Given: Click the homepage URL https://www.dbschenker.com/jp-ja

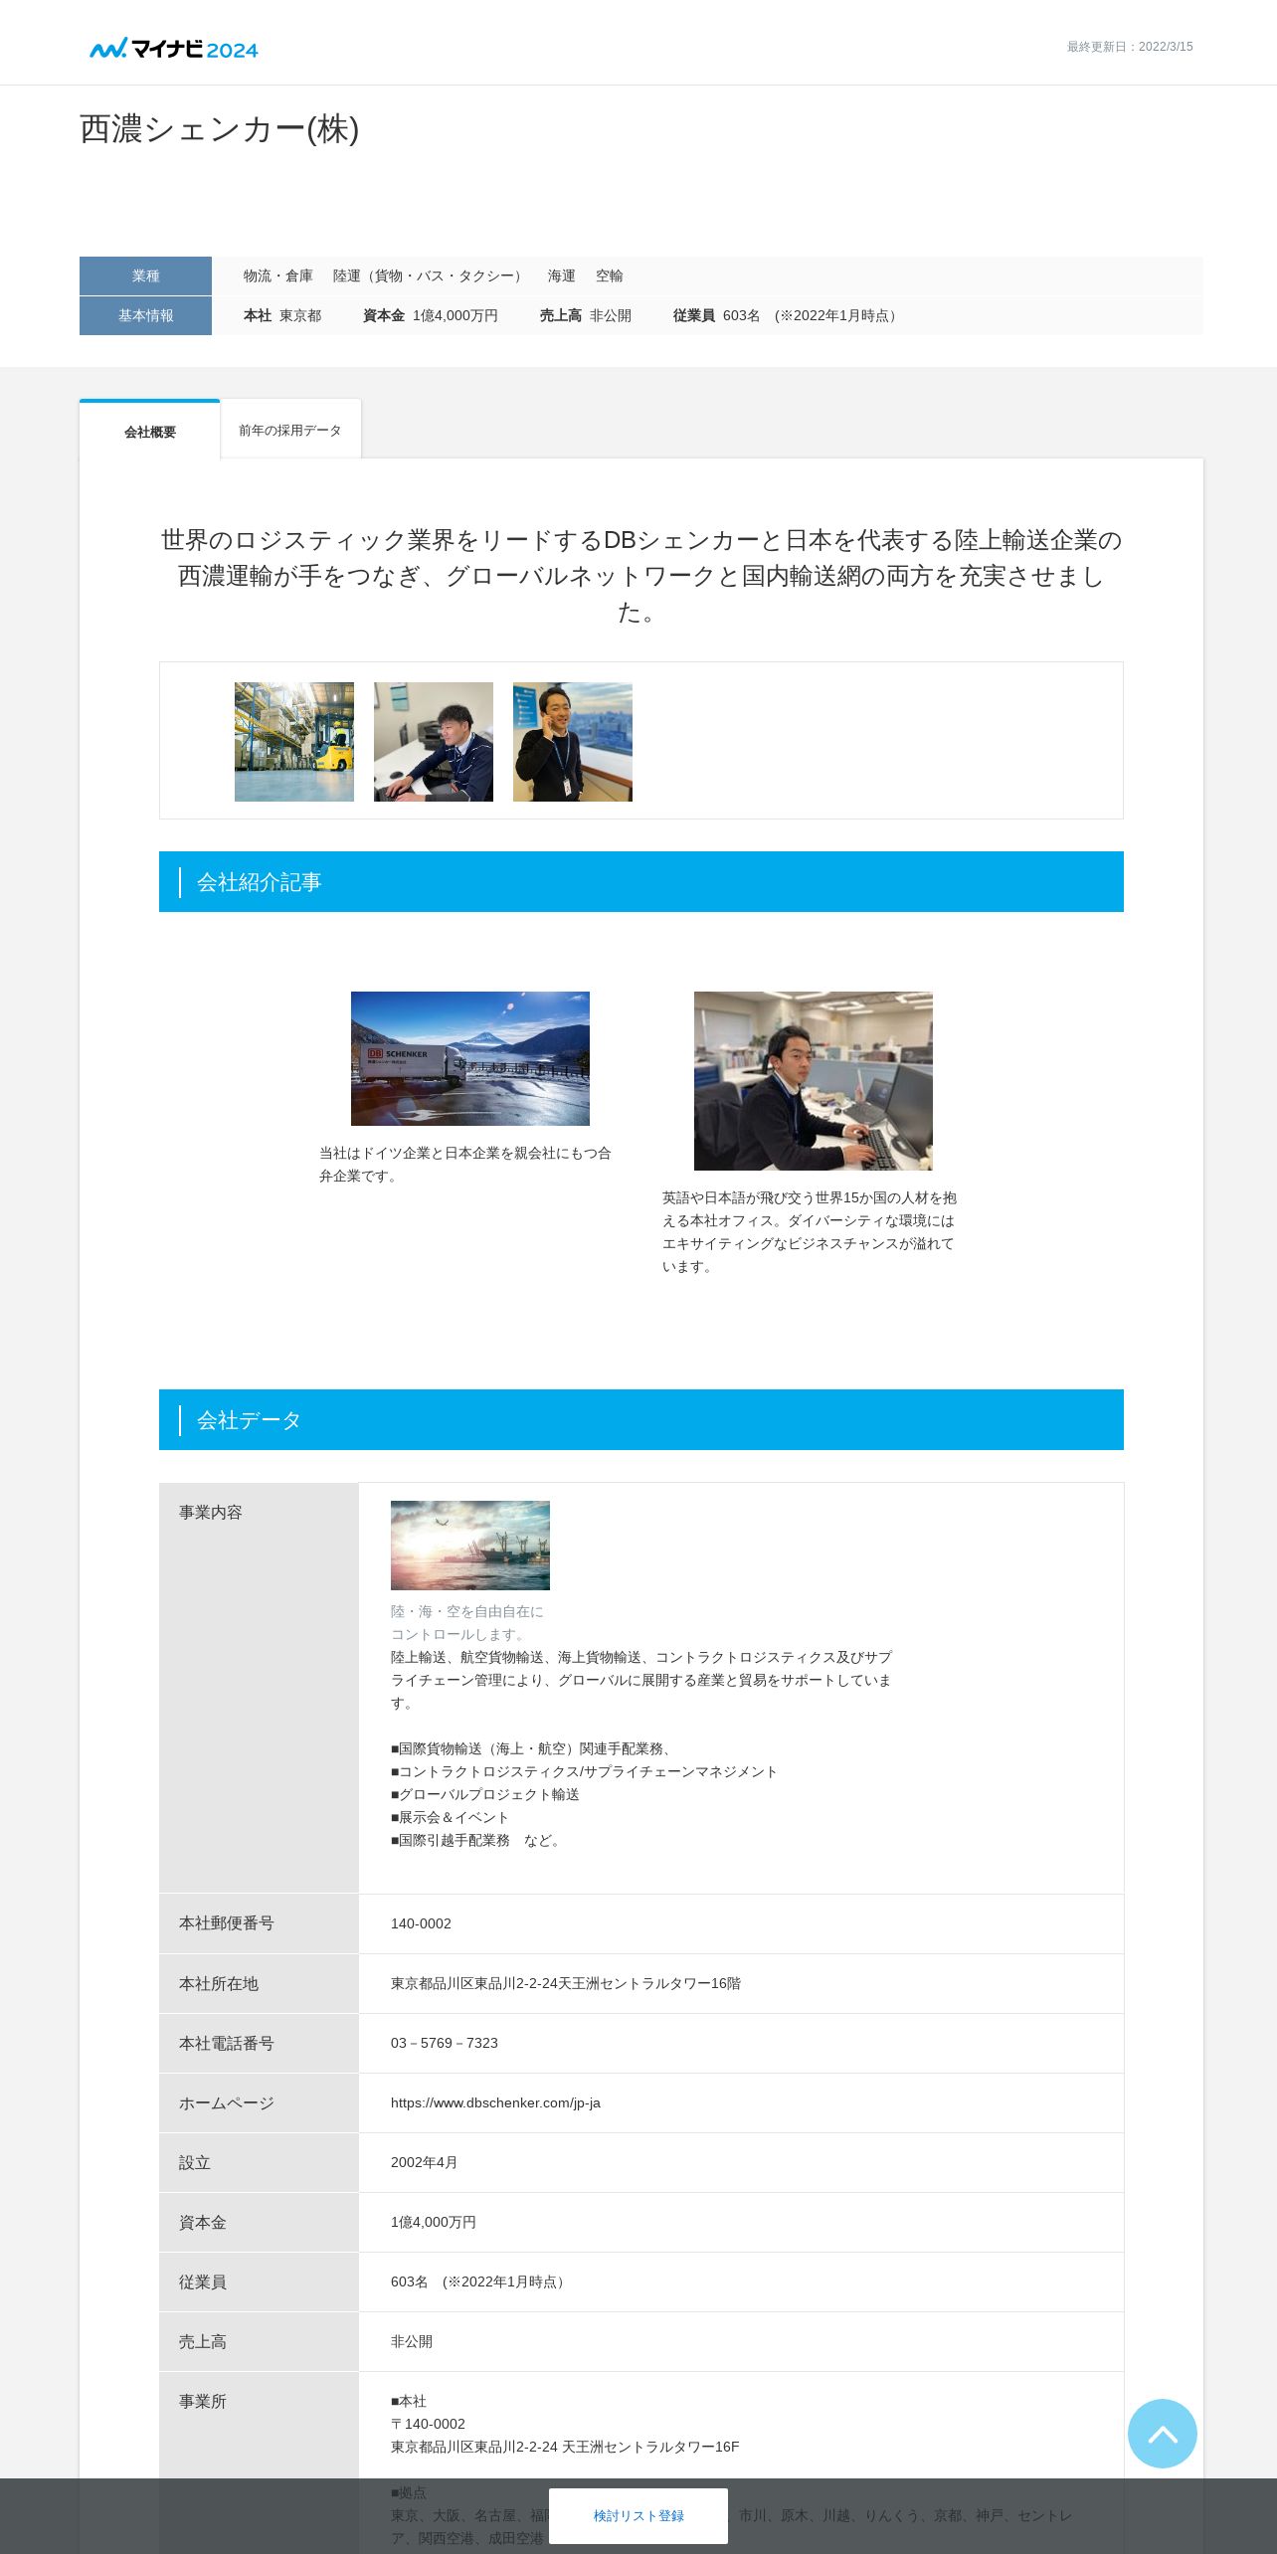Looking at the screenshot, I should coord(495,2102).
